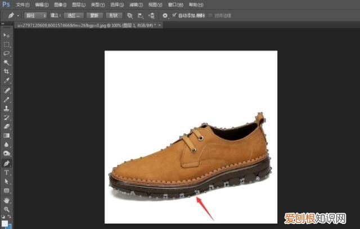Screen dimensions: 360x229
Task: Select the Rectangle shape tool
Action: tap(6, 191)
